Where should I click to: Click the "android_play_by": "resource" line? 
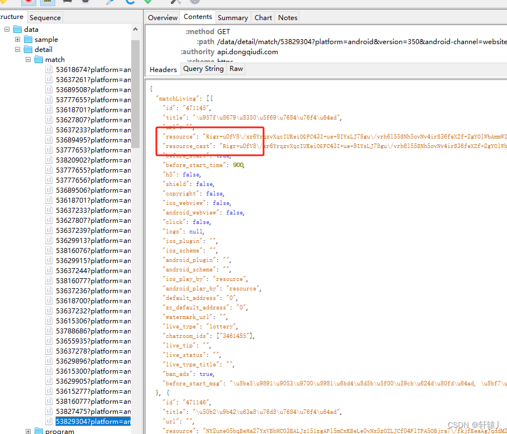click(x=213, y=288)
